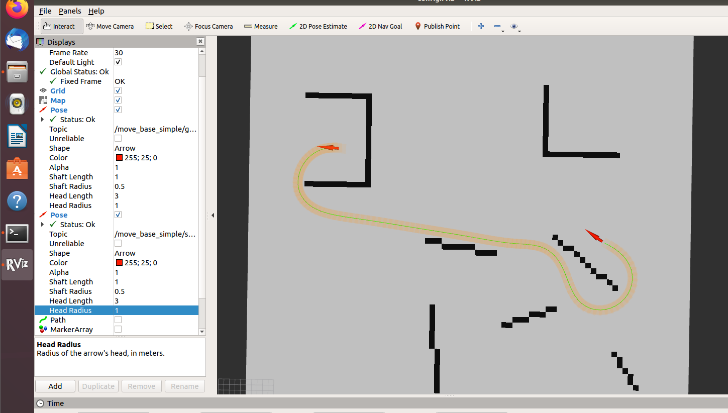Set a 2D Nav Goal

coord(380,26)
